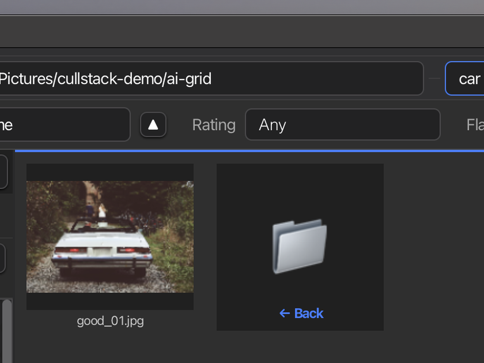Click the left sidebar vertical scrollbar
484x363 pixels.
(7, 331)
